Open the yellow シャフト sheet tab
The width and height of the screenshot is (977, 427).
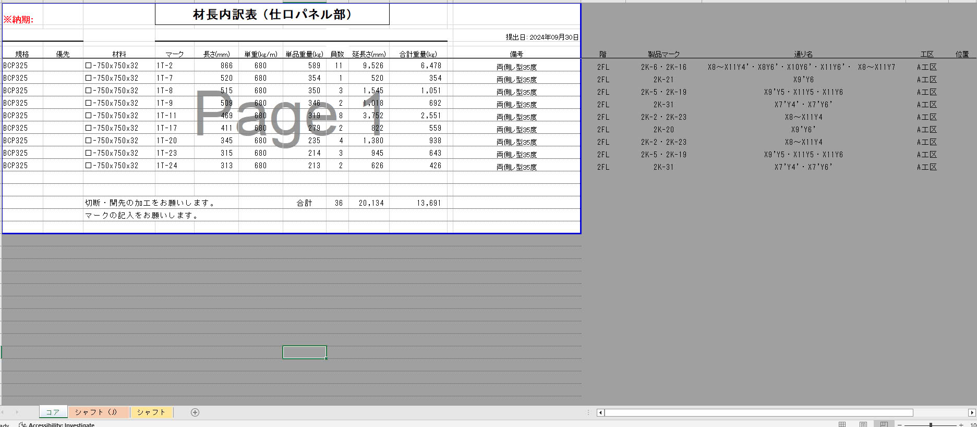(151, 412)
